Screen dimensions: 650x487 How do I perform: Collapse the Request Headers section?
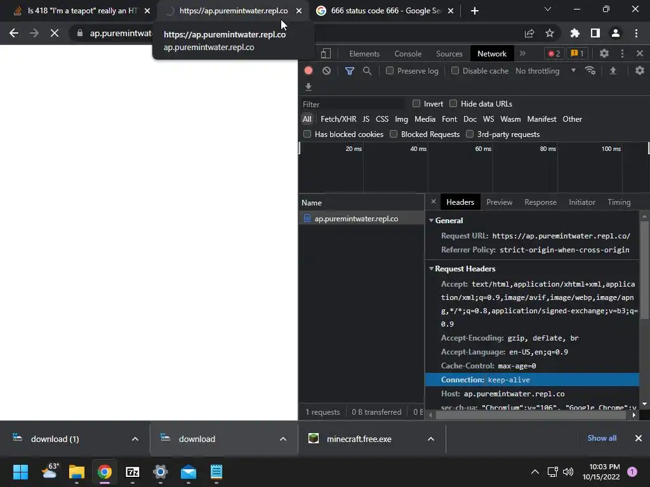point(431,269)
